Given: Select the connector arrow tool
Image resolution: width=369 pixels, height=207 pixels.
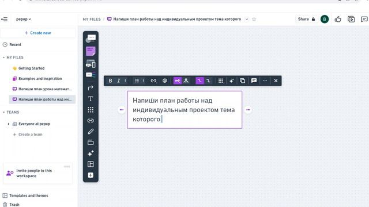Looking at the screenshot, I should (91, 88).
